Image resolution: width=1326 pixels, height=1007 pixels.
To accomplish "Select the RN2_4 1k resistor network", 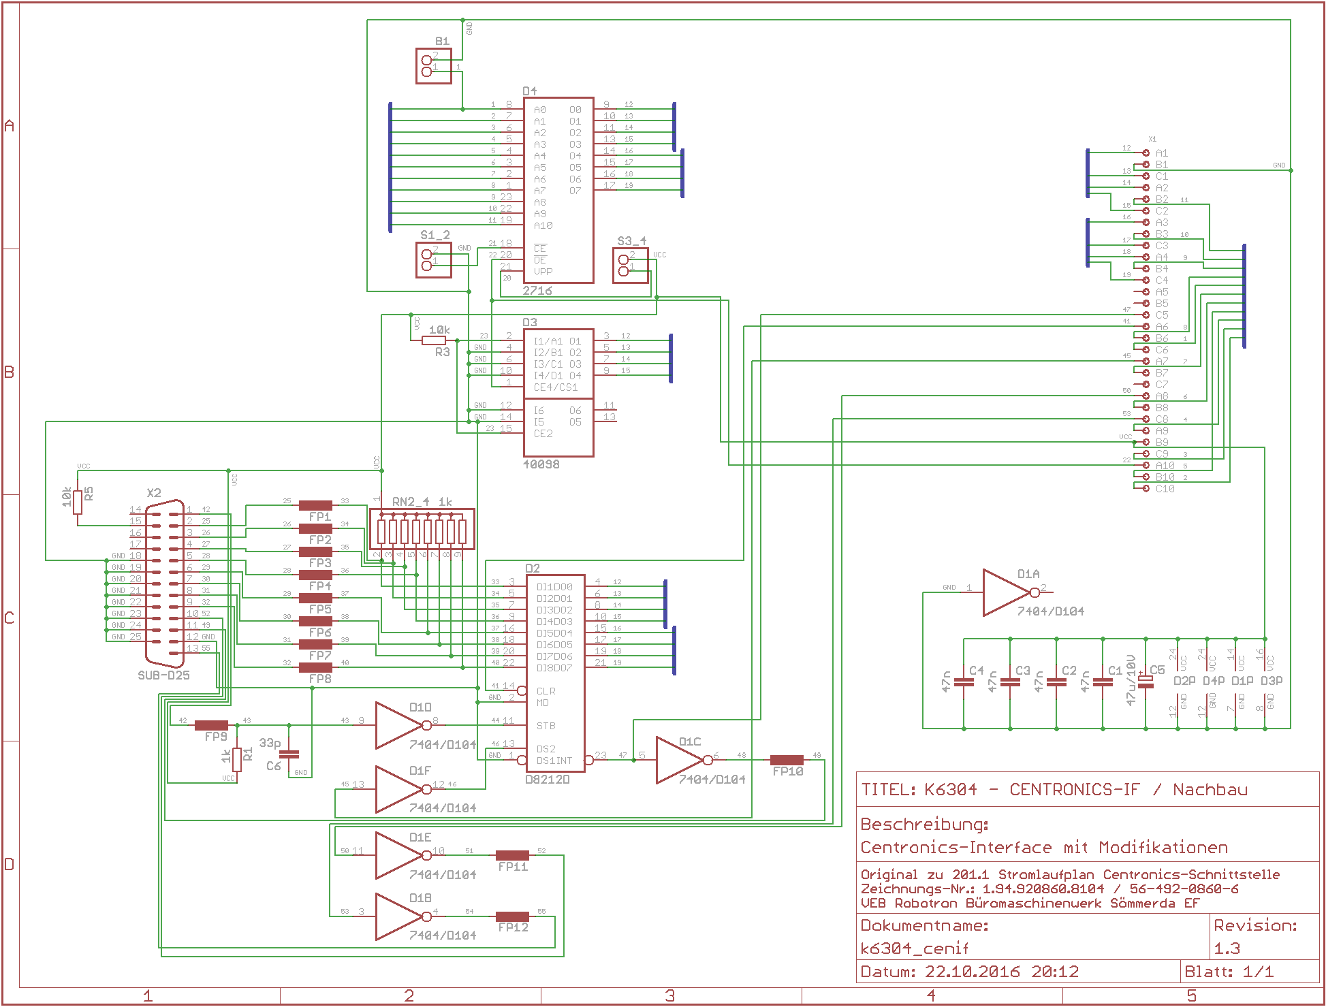I will [x=422, y=529].
